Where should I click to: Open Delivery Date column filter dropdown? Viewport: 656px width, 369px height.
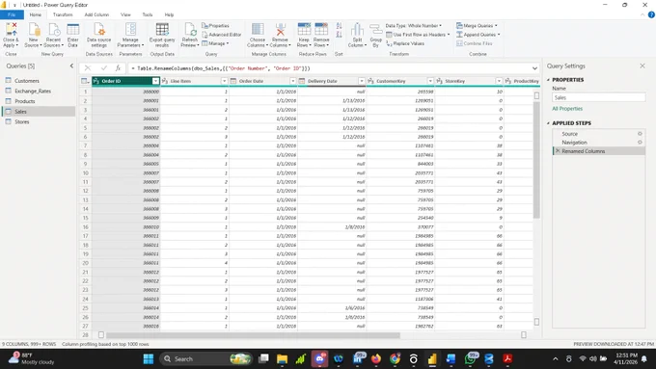[x=362, y=81]
